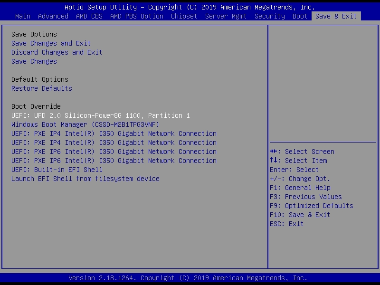Open the Chipset tab

(184, 16)
